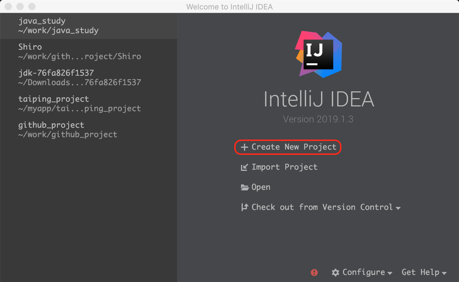Minimize the welcome window
Image resolution: width=459 pixels, height=282 pixels.
point(20,7)
